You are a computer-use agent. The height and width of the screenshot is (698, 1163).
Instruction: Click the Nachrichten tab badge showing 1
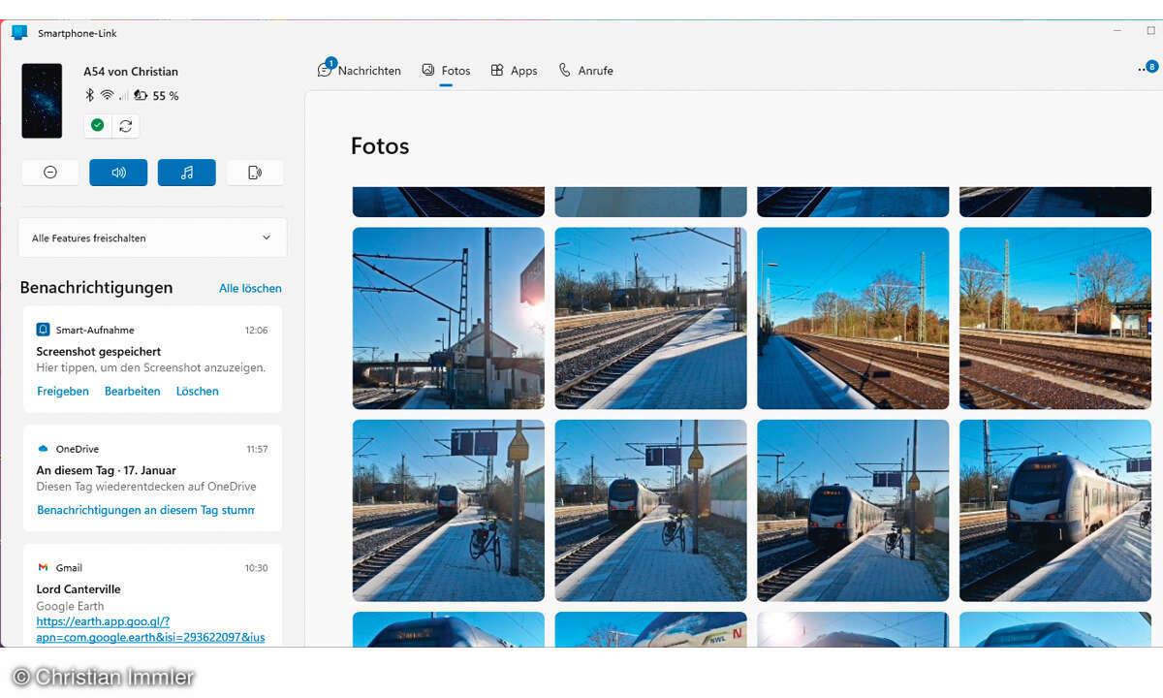point(331,63)
